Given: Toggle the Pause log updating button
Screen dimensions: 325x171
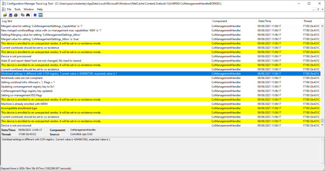Looking at the screenshot, I should 35,15.
